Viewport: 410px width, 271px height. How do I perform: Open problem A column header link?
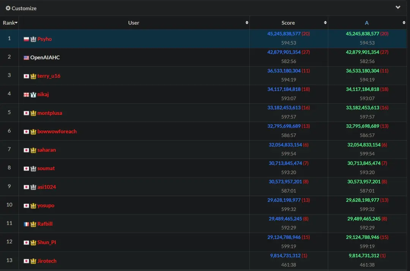(366, 23)
